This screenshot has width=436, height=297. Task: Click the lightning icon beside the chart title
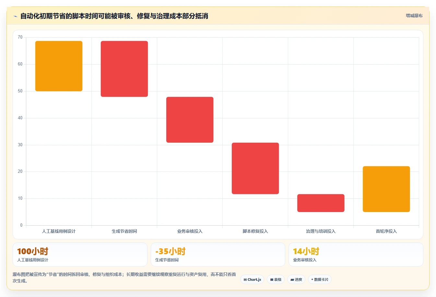pos(15,16)
